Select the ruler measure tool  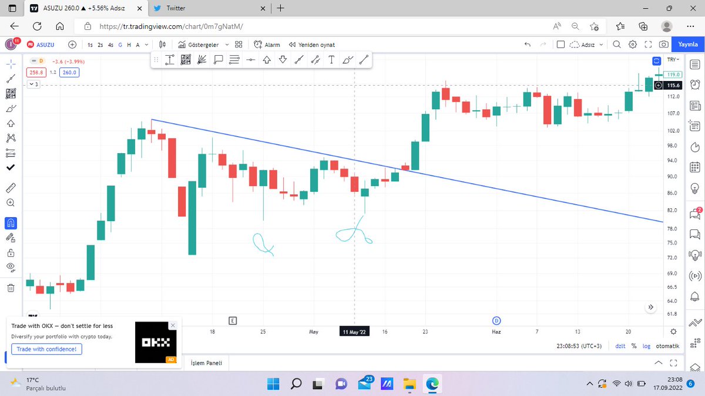(11, 188)
